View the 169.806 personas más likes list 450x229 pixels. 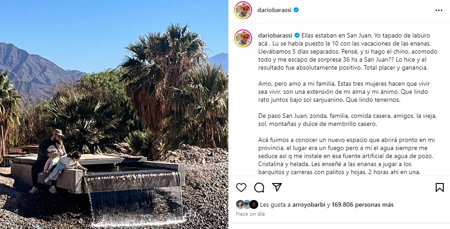coord(363,205)
